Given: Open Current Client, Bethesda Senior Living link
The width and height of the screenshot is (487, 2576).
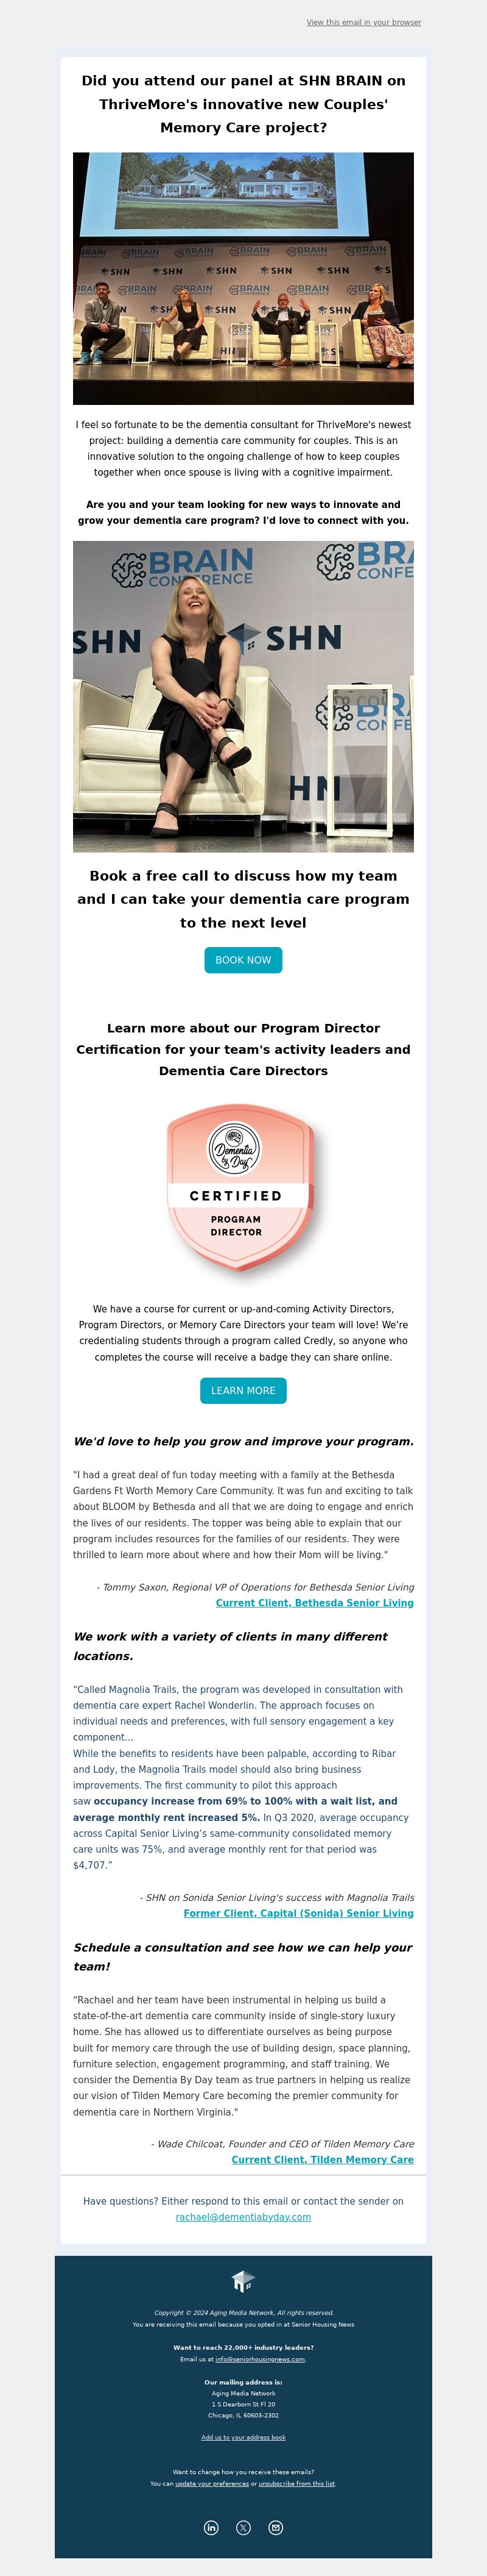Looking at the screenshot, I should tap(314, 1603).
